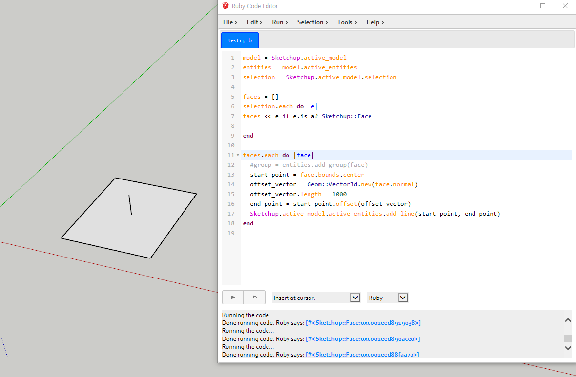Click line number 9 in gutter

pos(232,136)
